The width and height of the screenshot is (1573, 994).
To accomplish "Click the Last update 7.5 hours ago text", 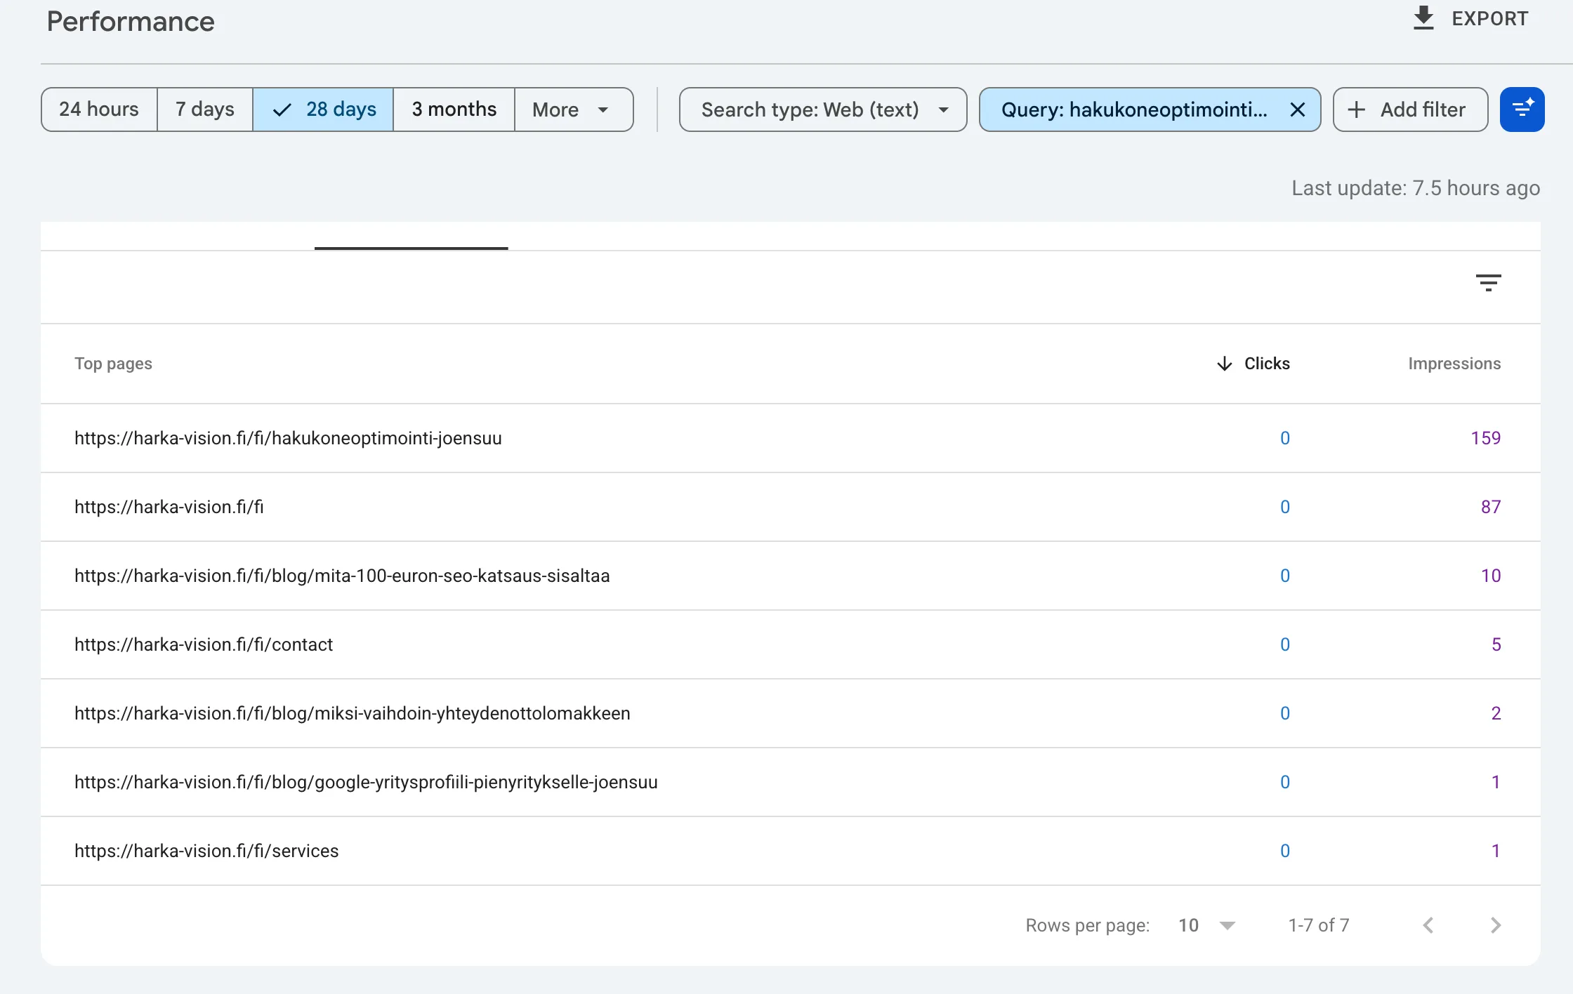I will 1416,188.
